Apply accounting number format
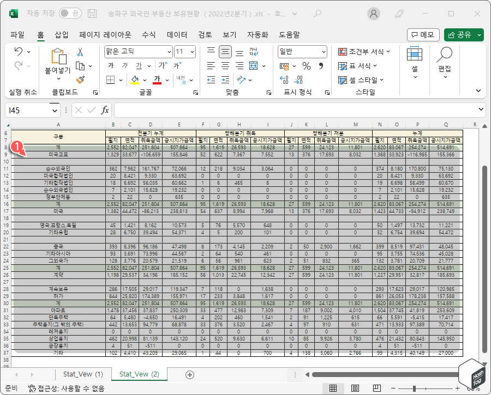491x395 pixels. [x=284, y=66]
